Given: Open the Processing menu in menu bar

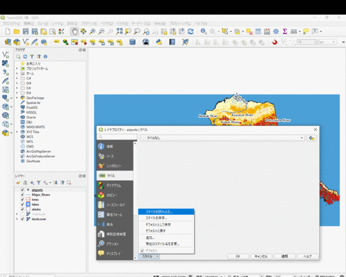Looking at the screenshot, I should coord(180,23).
